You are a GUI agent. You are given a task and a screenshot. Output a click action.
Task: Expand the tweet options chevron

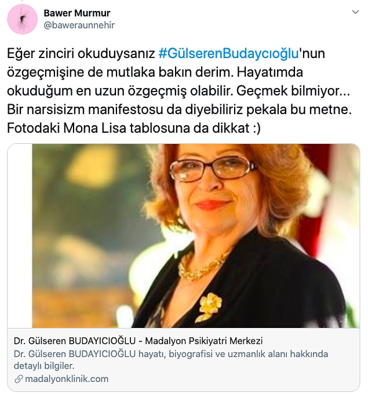click(355, 12)
